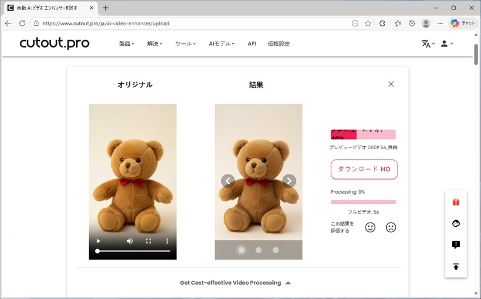This screenshot has height=299, width=481.
Task: Open the feedback report icon
Action: (x=456, y=245)
